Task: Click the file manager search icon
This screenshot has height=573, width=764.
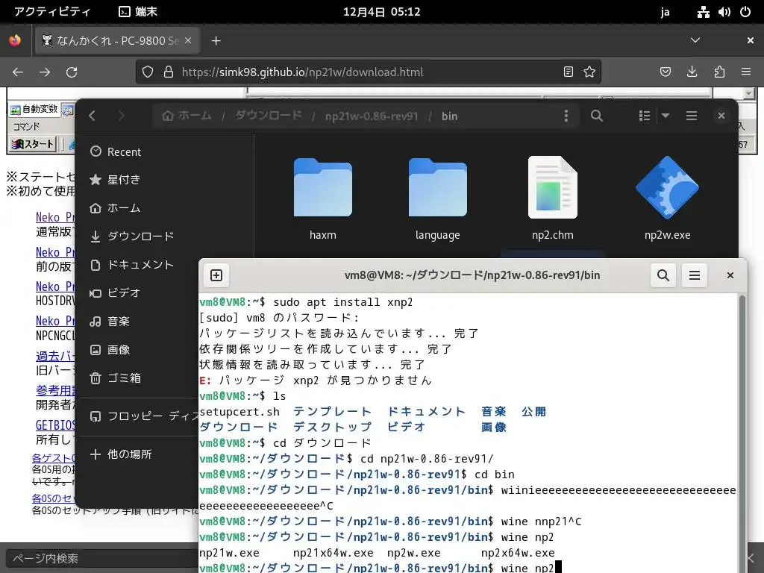Action: tap(596, 116)
